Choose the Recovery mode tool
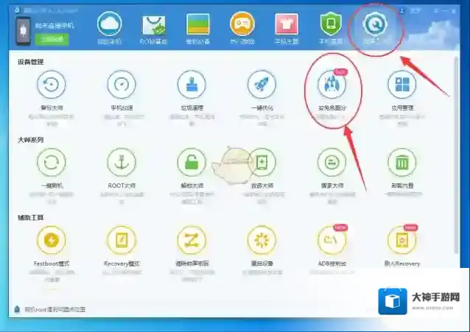This screenshot has width=470, height=332. pyautogui.click(x=122, y=240)
